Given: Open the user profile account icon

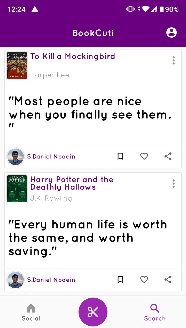Looking at the screenshot, I should [x=172, y=33].
